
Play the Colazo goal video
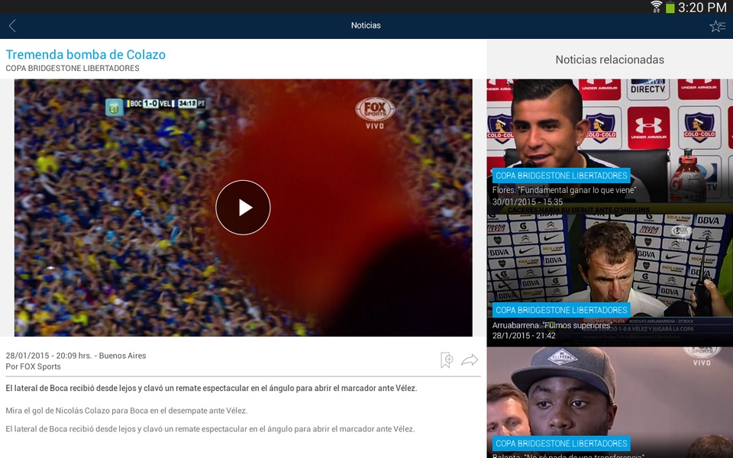coord(243,208)
